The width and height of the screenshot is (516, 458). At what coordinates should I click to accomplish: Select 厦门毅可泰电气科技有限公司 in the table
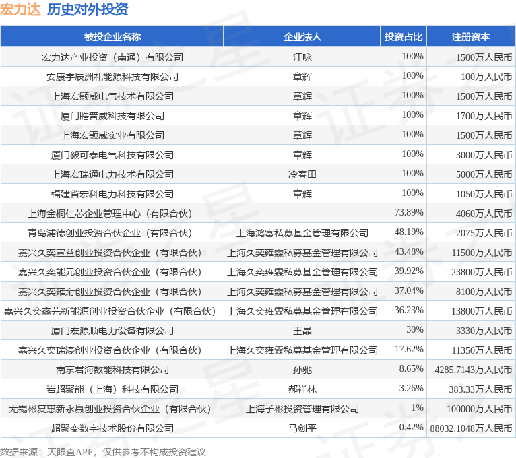coord(112,155)
